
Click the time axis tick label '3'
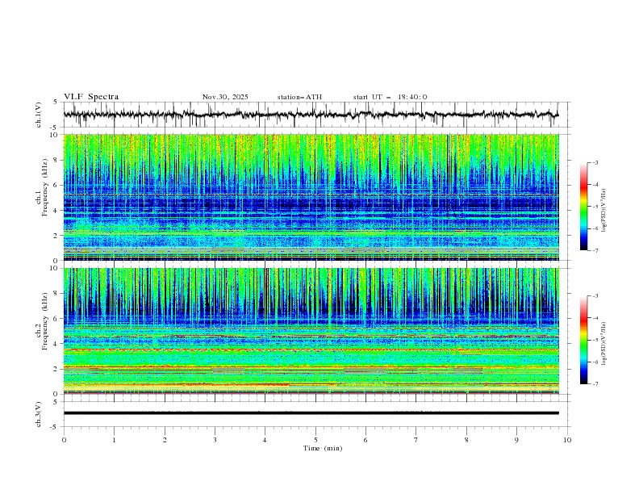(x=215, y=440)
